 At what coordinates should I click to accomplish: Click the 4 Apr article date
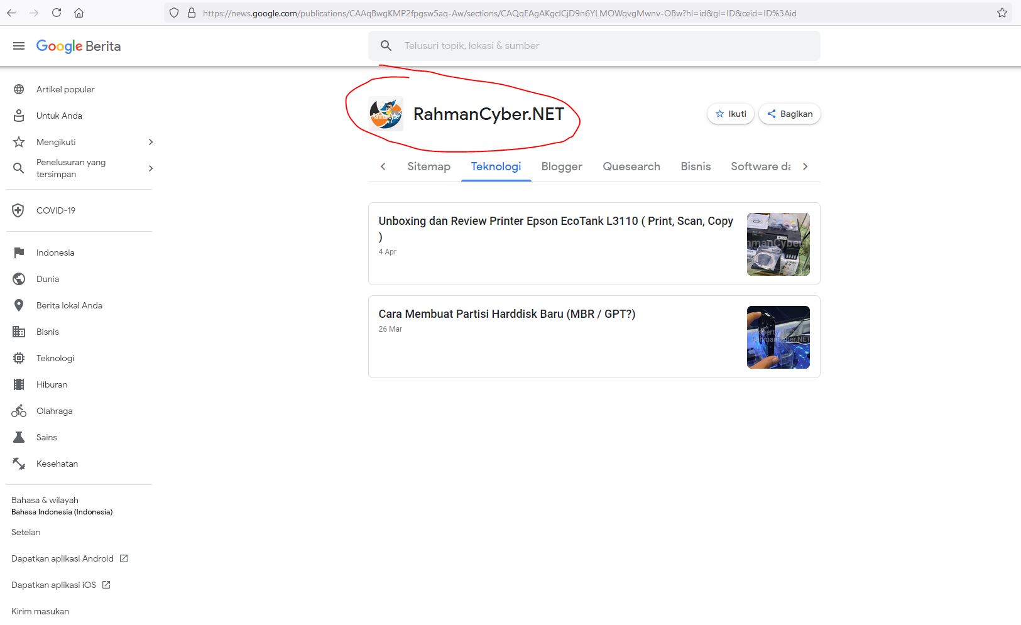pos(387,252)
